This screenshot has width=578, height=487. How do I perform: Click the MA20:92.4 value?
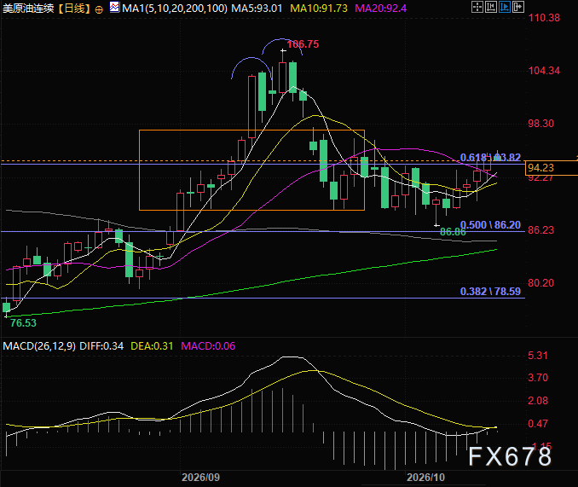click(x=381, y=9)
